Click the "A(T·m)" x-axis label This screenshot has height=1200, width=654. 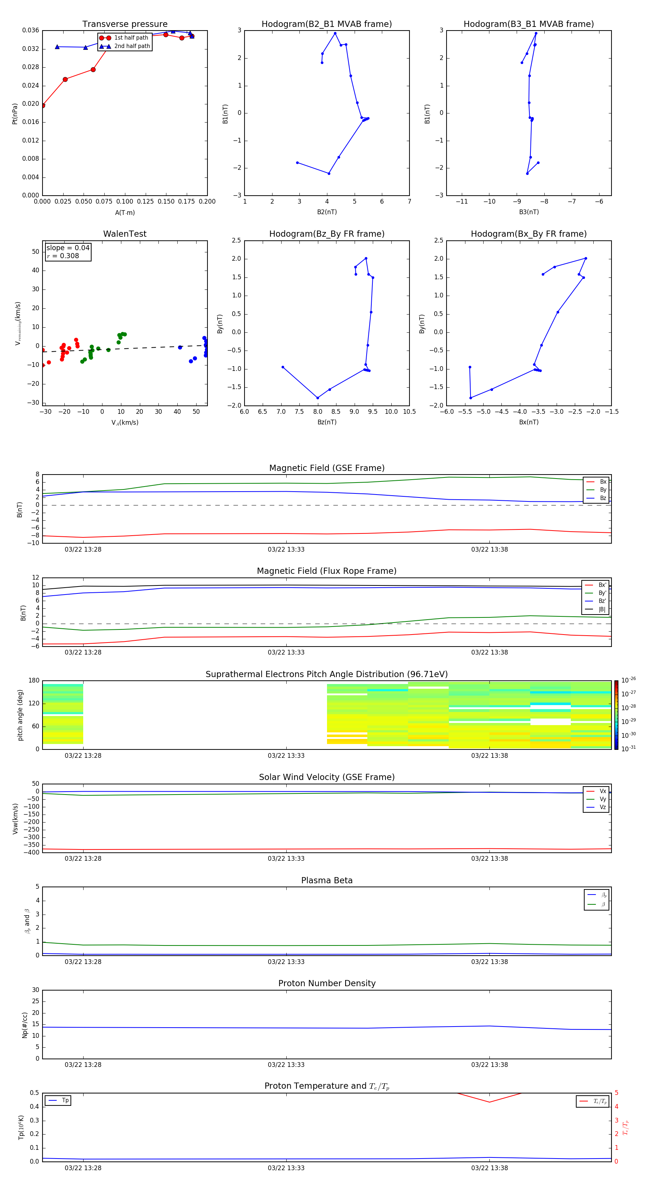point(125,213)
